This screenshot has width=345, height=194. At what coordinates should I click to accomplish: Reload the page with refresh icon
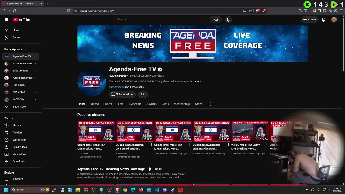[x=15, y=11]
